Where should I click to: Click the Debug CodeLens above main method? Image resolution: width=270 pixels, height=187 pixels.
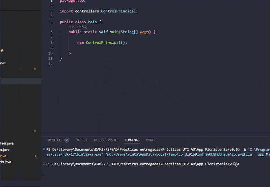(x=82, y=27)
